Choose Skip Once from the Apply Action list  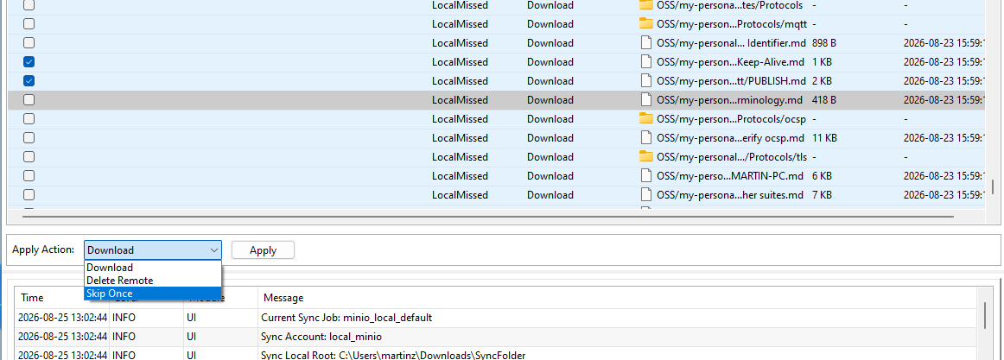click(153, 294)
